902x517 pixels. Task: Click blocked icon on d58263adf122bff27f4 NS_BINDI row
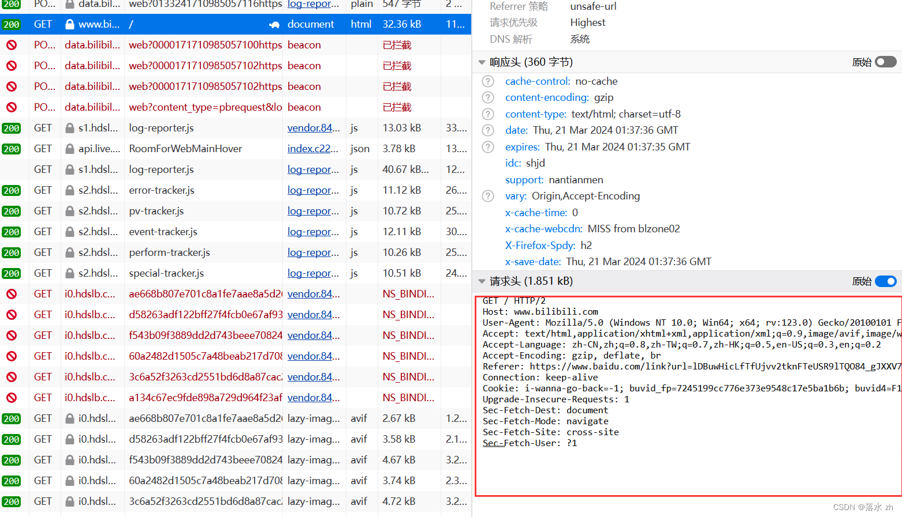click(x=12, y=315)
